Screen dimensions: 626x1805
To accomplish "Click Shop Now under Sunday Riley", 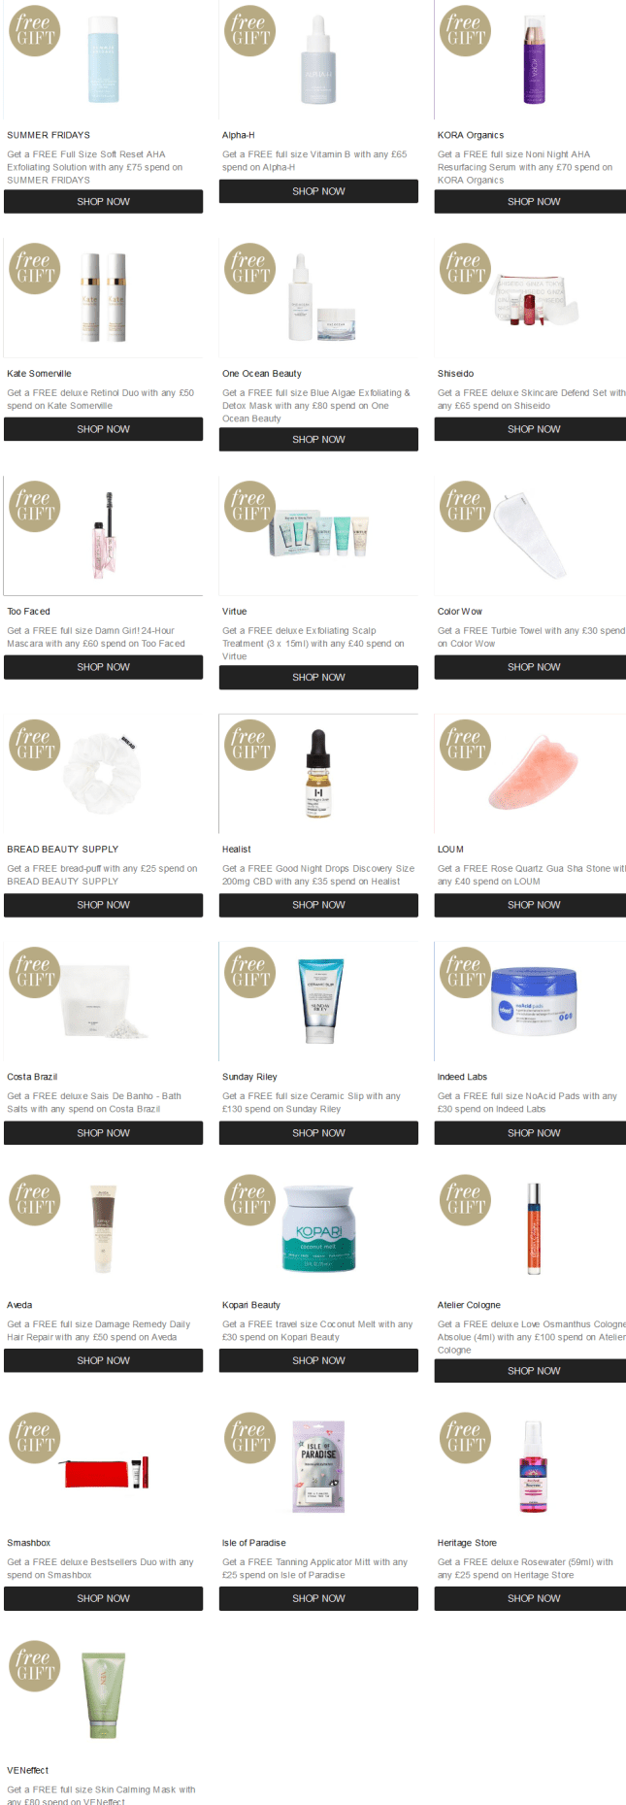I will click(318, 1133).
